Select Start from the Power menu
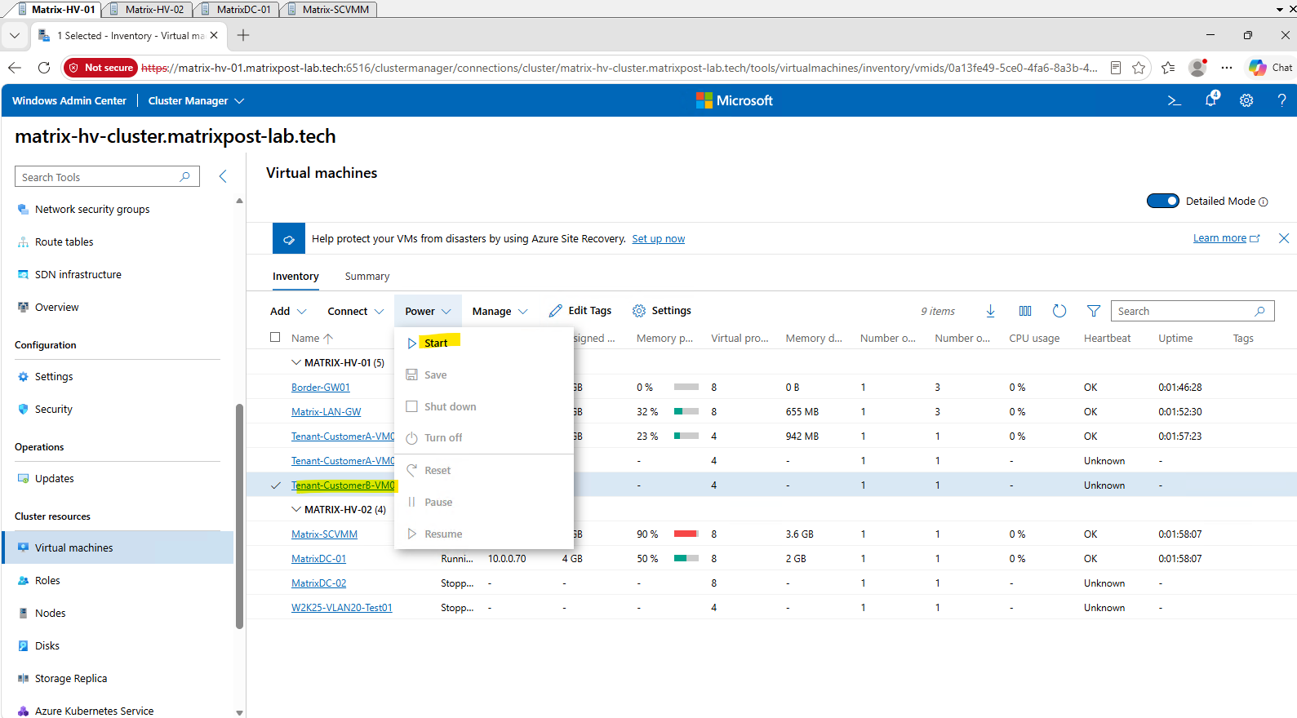Screen dimensions: 1297x718 click(436, 343)
